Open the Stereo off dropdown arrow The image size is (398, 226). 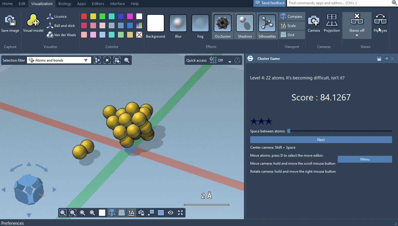pos(357,36)
